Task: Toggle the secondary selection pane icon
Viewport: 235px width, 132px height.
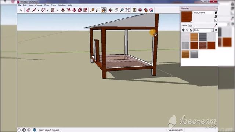Action: 216,13
